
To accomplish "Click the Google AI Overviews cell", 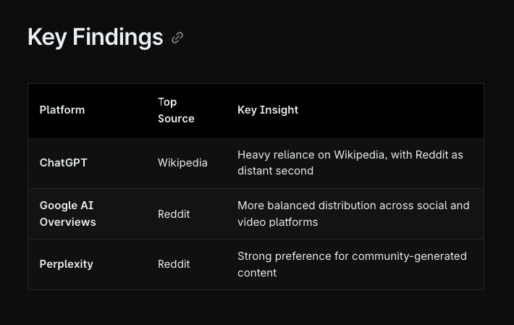I will click(67, 214).
